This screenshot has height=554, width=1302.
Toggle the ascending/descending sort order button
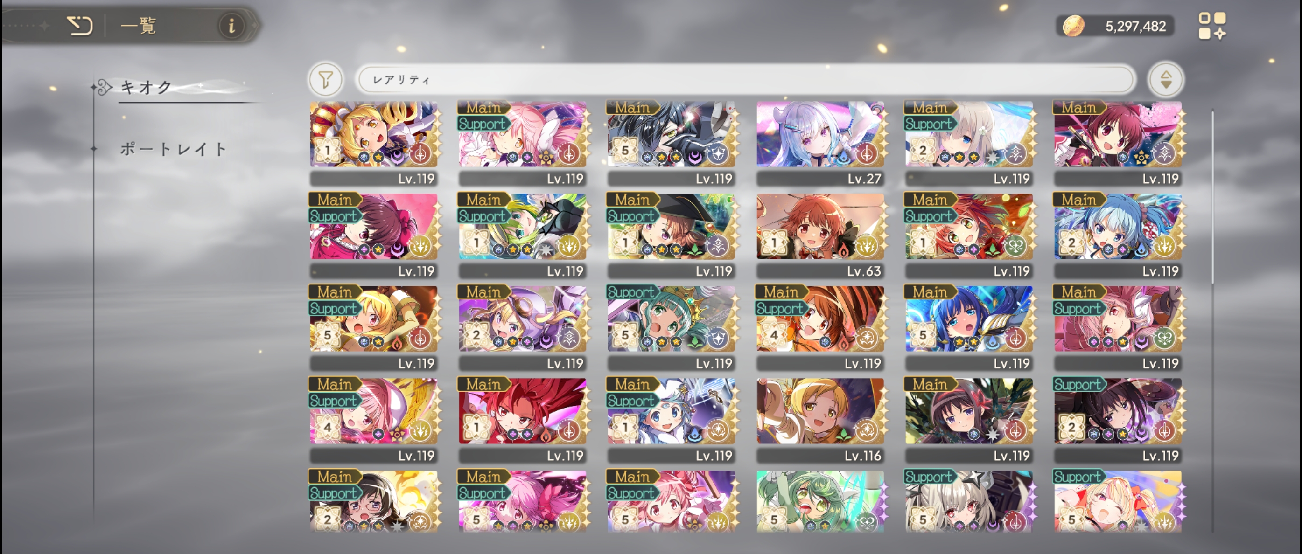pos(1166,79)
